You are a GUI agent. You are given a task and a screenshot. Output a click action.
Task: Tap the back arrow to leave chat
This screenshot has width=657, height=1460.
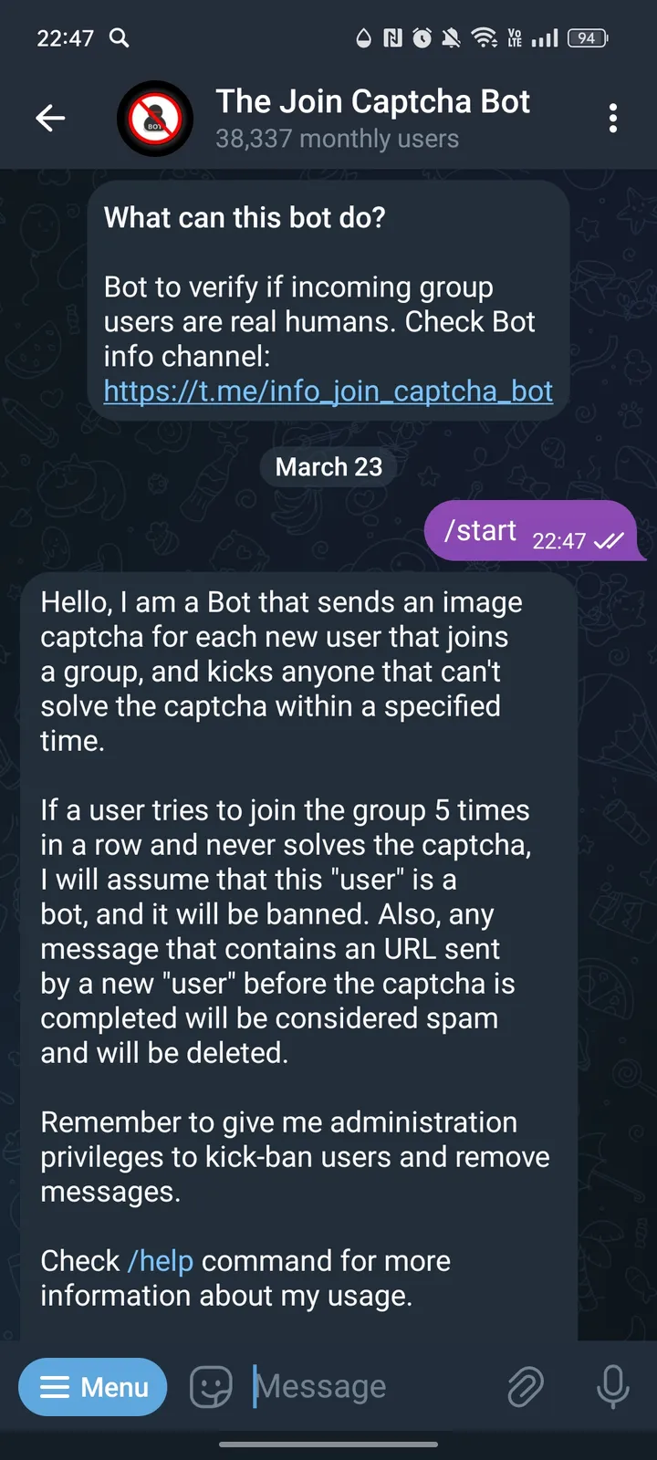(50, 117)
